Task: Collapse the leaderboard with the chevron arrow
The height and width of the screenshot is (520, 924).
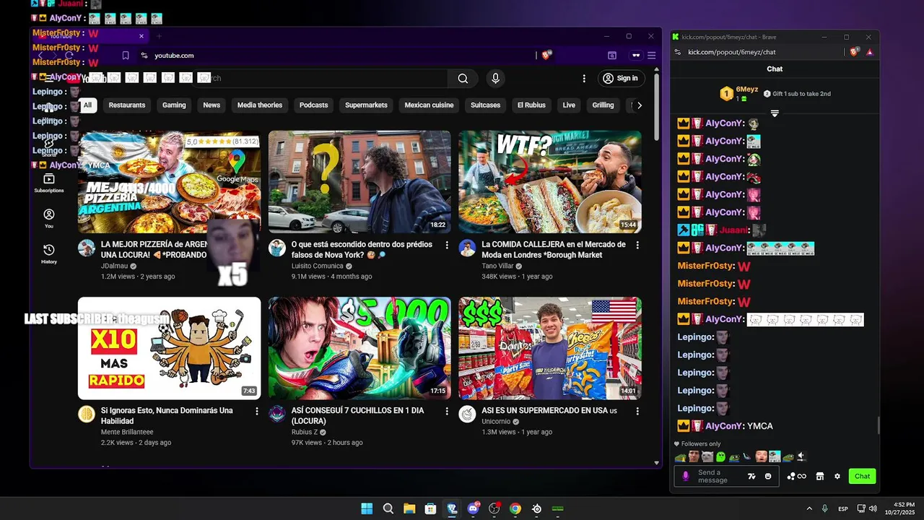Action: [775, 113]
